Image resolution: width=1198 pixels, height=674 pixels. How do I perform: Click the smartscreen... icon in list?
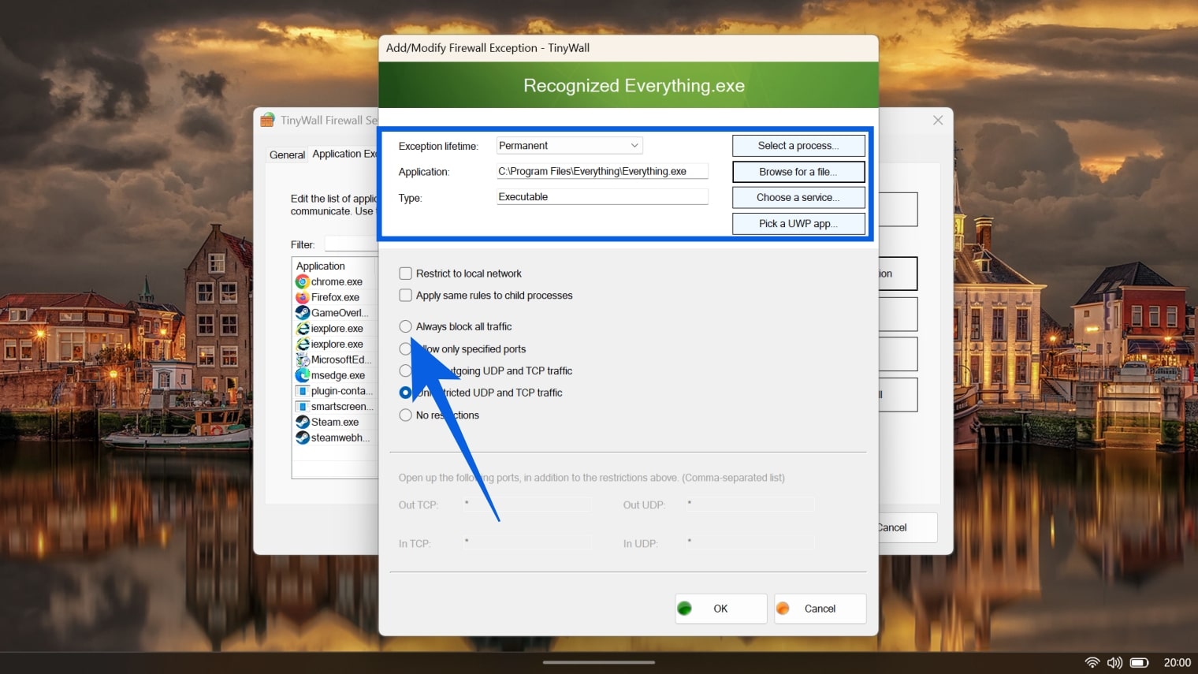[302, 407]
